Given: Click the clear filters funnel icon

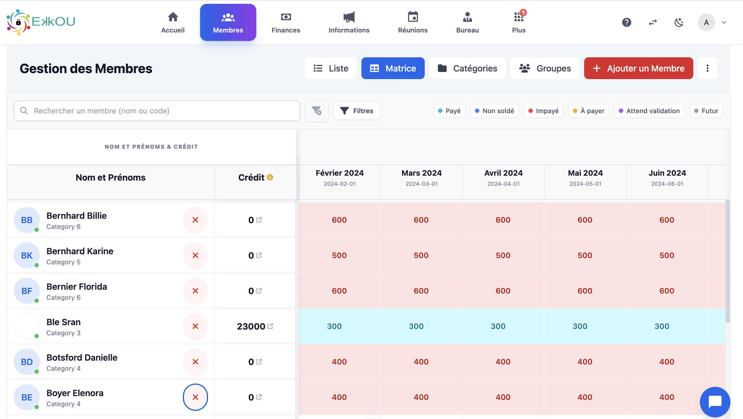Looking at the screenshot, I should click(316, 111).
